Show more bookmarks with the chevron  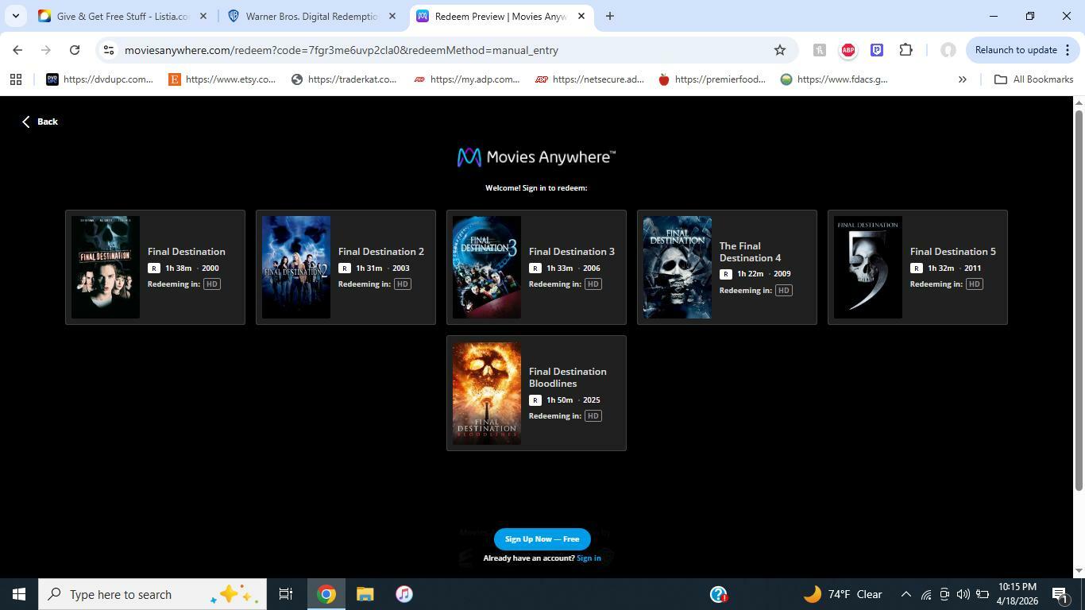point(962,79)
